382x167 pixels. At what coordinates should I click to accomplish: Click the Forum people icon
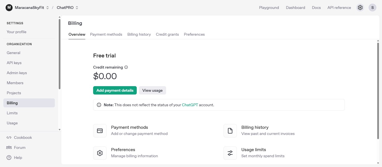pos(9,147)
